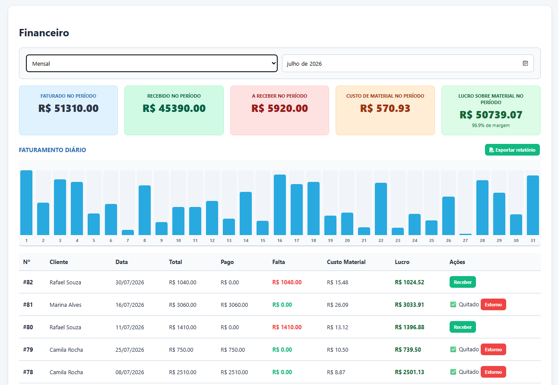Click the chart bar for day 31
Screen dimensions: 558x385
533,205
